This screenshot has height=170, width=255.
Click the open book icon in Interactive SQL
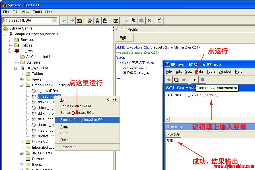[x=176, y=80]
